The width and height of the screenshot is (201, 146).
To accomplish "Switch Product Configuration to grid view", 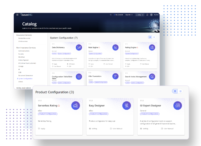I will (x=175, y=91).
